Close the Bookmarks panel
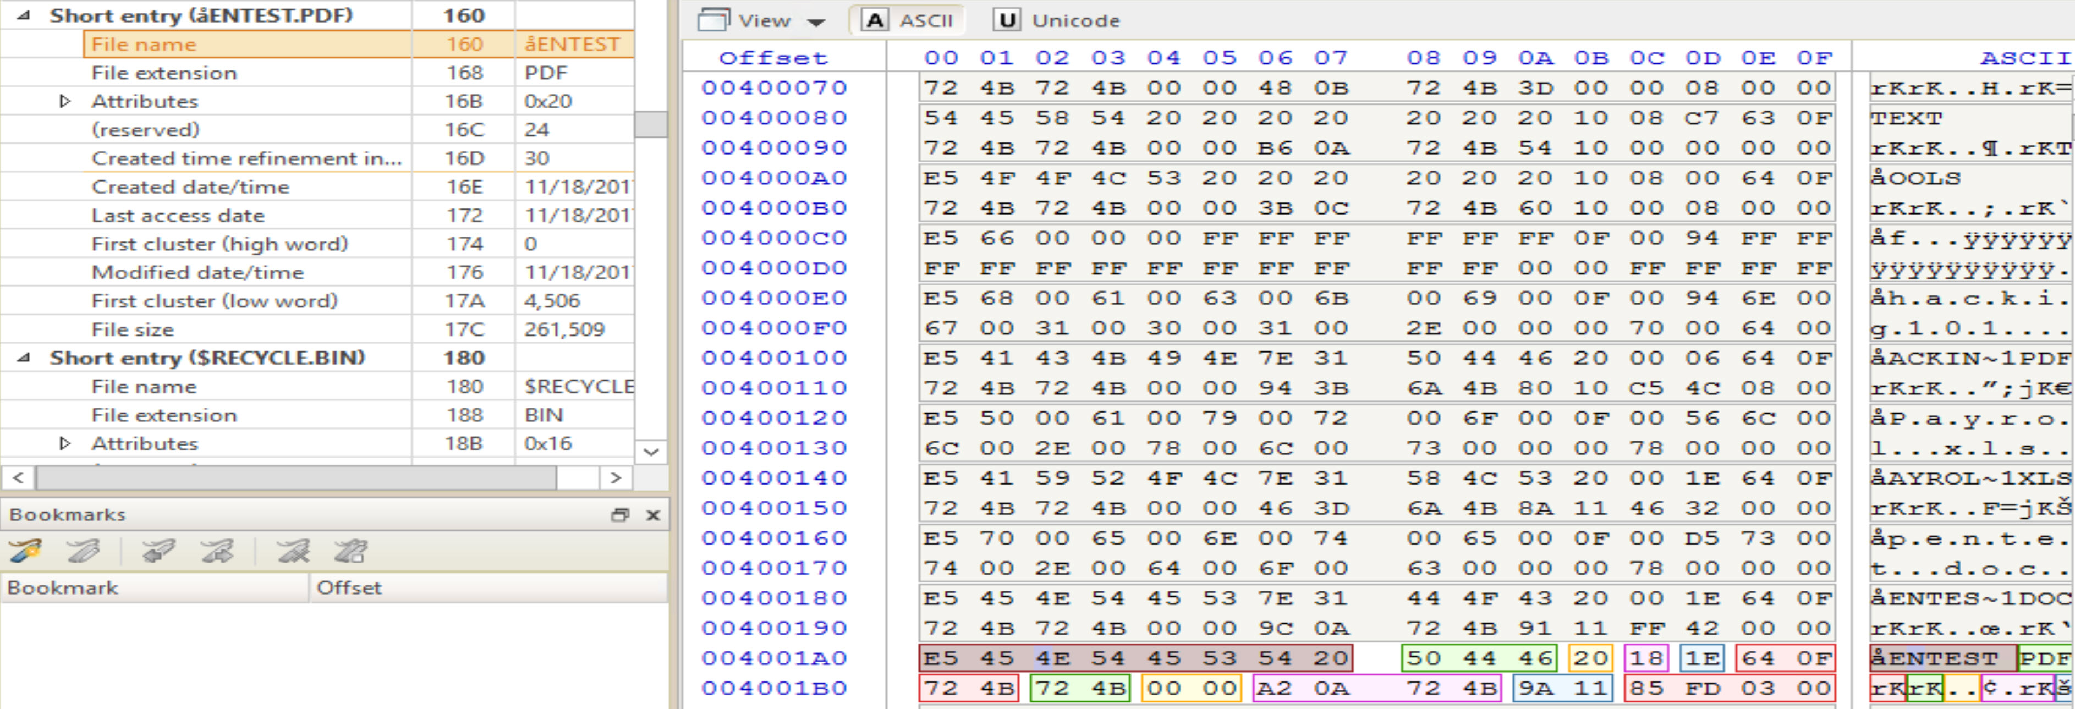This screenshot has height=709, width=2075. click(x=654, y=515)
